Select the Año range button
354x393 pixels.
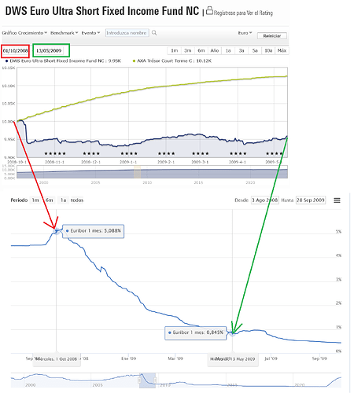click(215, 50)
